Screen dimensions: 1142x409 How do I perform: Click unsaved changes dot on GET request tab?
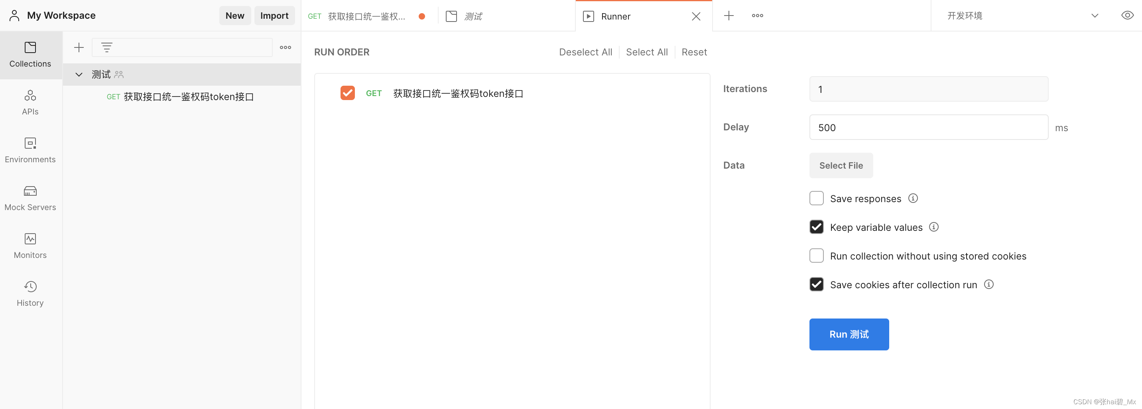click(421, 16)
